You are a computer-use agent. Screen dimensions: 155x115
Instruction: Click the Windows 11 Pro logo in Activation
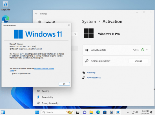coord(89,33)
